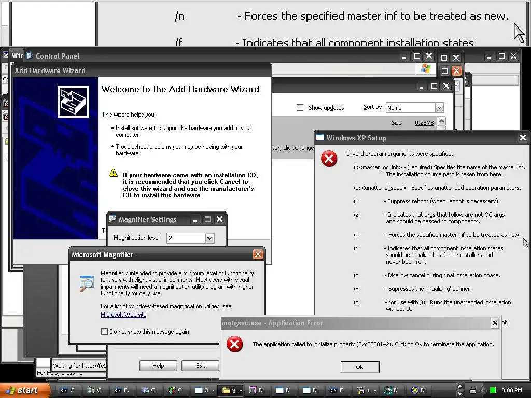
Task: Click the up arrow of the programs list scrollbar
Action: [442, 121]
